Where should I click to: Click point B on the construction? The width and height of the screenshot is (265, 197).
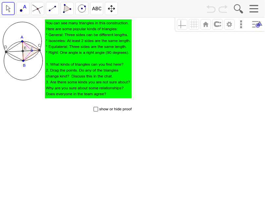pos(23,61)
